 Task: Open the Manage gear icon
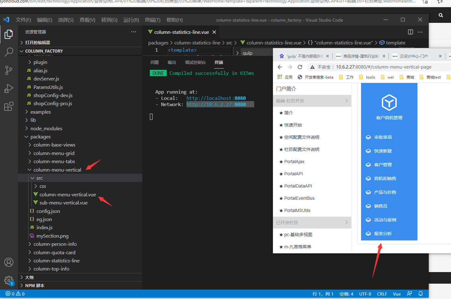coord(9,280)
